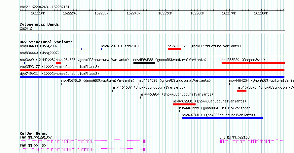Open the IFIH1|NM_022168 gene label

click(235, 137)
